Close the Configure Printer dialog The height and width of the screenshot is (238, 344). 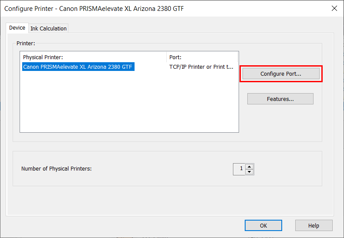[x=334, y=8]
